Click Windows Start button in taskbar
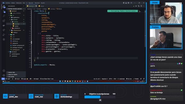The height and width of the screenshot is (104, 185). coord(60,81)
